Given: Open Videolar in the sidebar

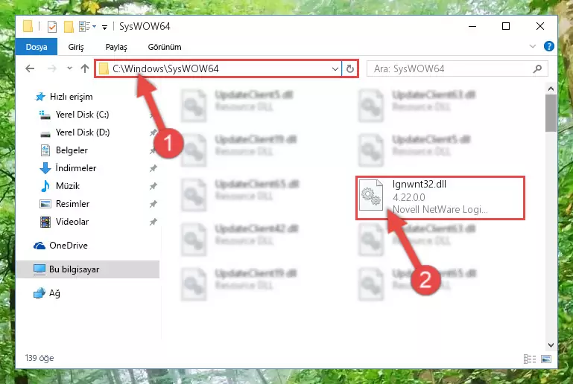Looking at the screenshot, I should pyautogui.click(x=72, y=222).
